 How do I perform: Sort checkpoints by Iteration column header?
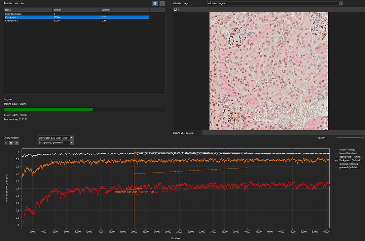[x=76, y=10]
